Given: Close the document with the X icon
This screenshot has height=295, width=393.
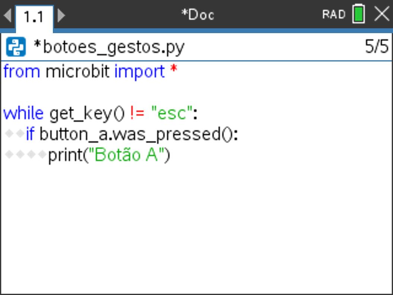Looking at the screenshot, I should click(x=382, y=14).
